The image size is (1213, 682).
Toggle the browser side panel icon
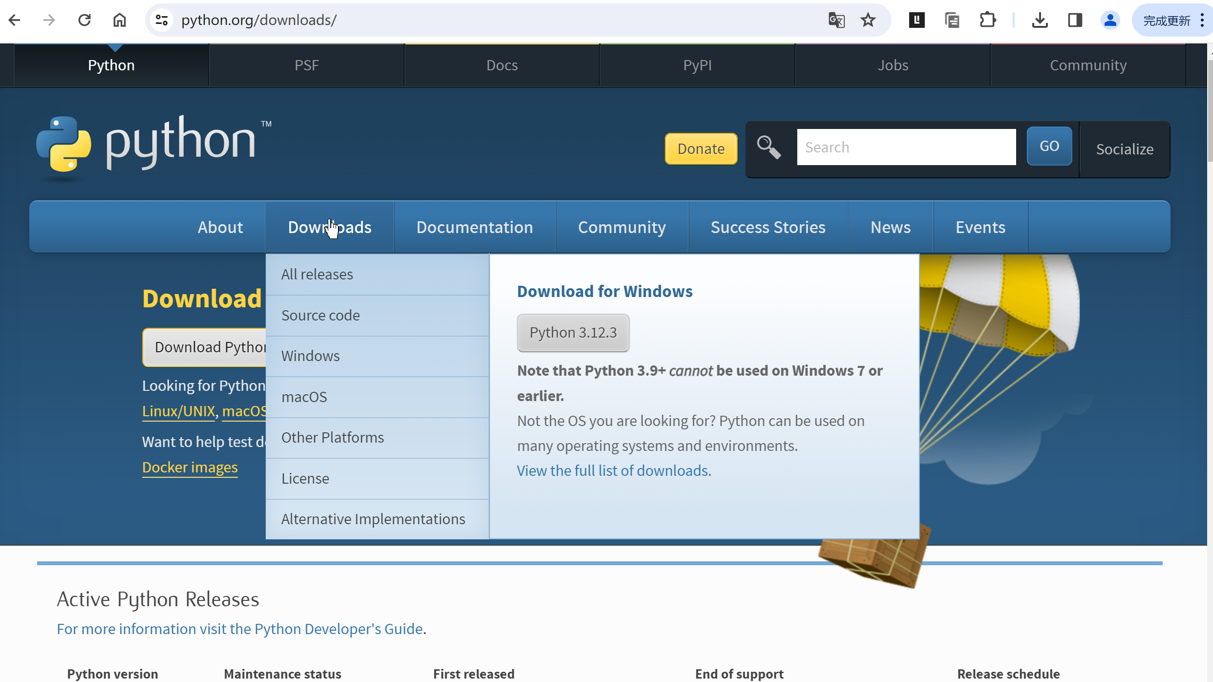tap(1075, 20)
